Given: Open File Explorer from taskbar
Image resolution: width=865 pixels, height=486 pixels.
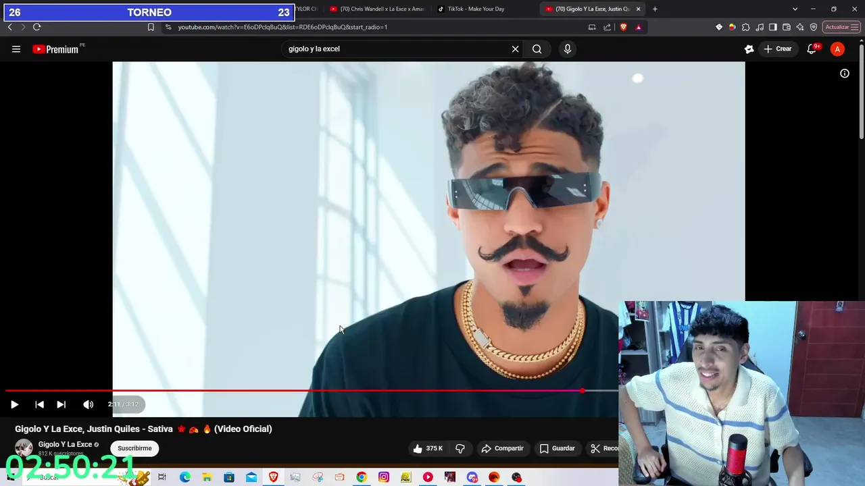Looking at the screenshot, I should [207, 477].
